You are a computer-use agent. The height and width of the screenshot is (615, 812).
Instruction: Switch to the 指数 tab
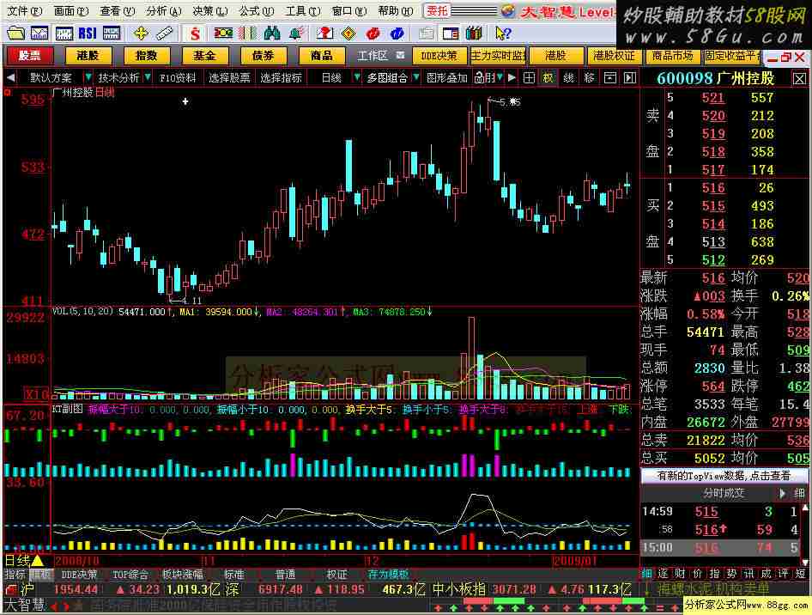coord(146,56)
